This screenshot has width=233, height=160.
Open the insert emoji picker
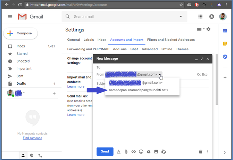tap(141, 151)
